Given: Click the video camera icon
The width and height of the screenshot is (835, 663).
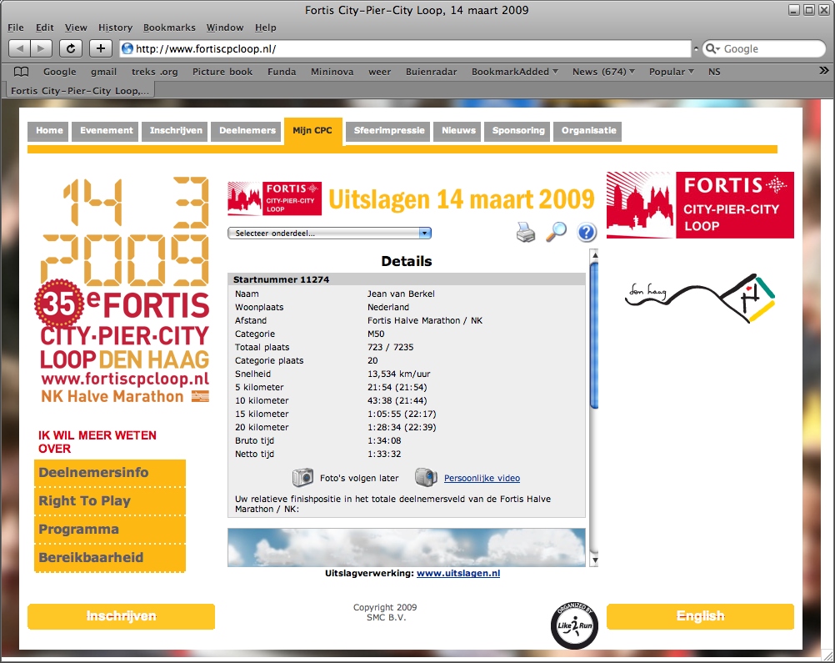Looking at the screenshot, I should (x=425, y=478).
